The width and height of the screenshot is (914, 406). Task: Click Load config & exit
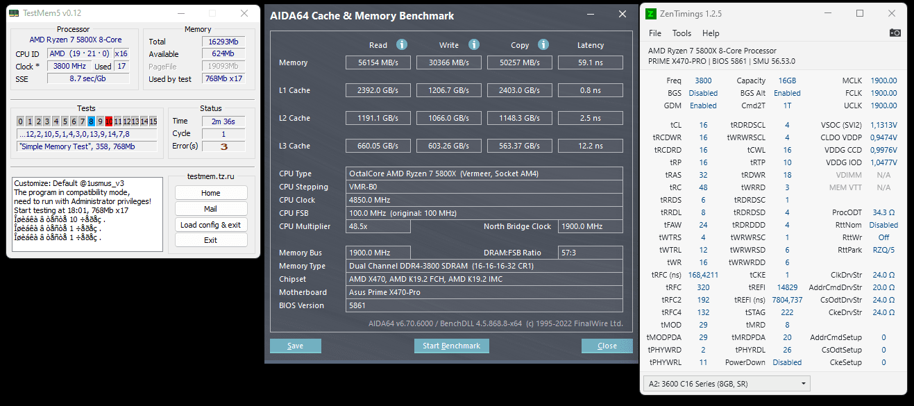211,225
